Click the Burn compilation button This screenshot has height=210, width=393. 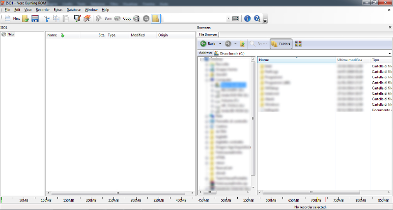(104, 18)
